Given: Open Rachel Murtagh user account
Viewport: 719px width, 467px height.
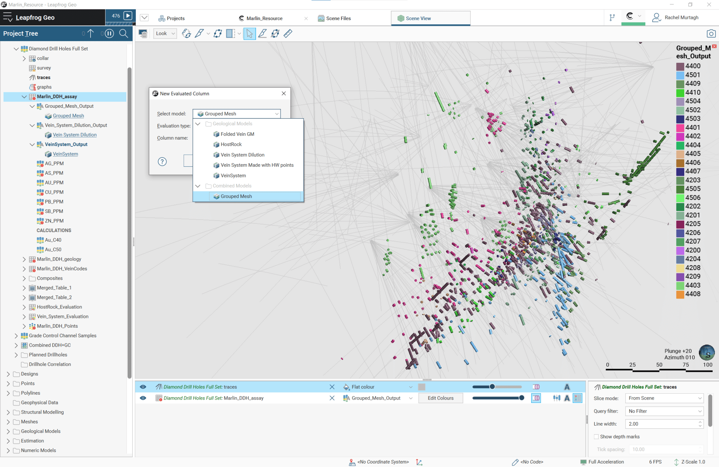Looking at the screenshot, I should (x=675, y=18).
